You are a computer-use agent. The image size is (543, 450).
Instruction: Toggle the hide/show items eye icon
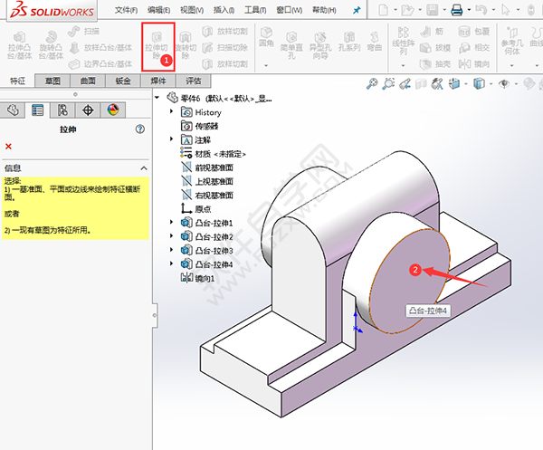pos(505,83)
